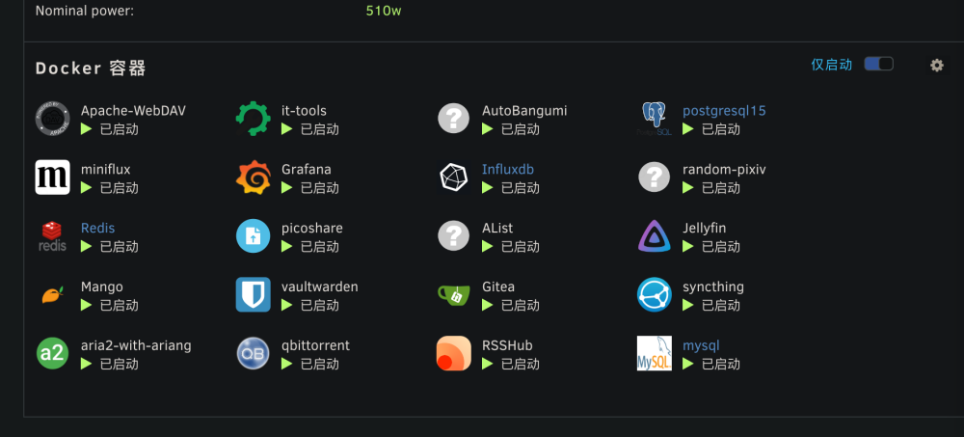
Task: Select the miniflux m icon
Action: point(52,178)
